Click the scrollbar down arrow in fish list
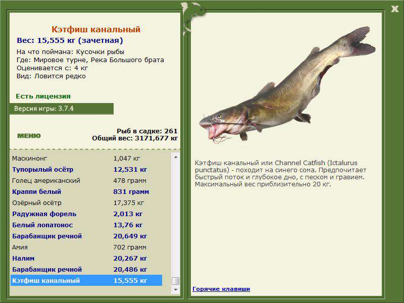This screenshot has width=404, height=303. [x=175, y=289]
